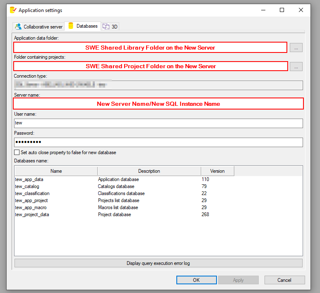Click the Version column header

(x=217, y=171)
